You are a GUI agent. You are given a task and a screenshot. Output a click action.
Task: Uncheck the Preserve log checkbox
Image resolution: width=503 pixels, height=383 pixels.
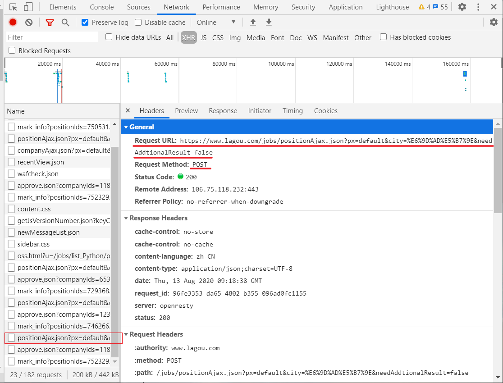click(x=85, y=23)
